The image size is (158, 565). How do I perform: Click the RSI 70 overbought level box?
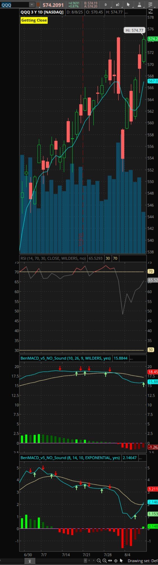115,258
